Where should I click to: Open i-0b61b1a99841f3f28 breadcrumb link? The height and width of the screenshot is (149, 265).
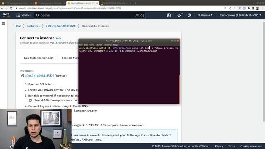click(x=61, y=26)
